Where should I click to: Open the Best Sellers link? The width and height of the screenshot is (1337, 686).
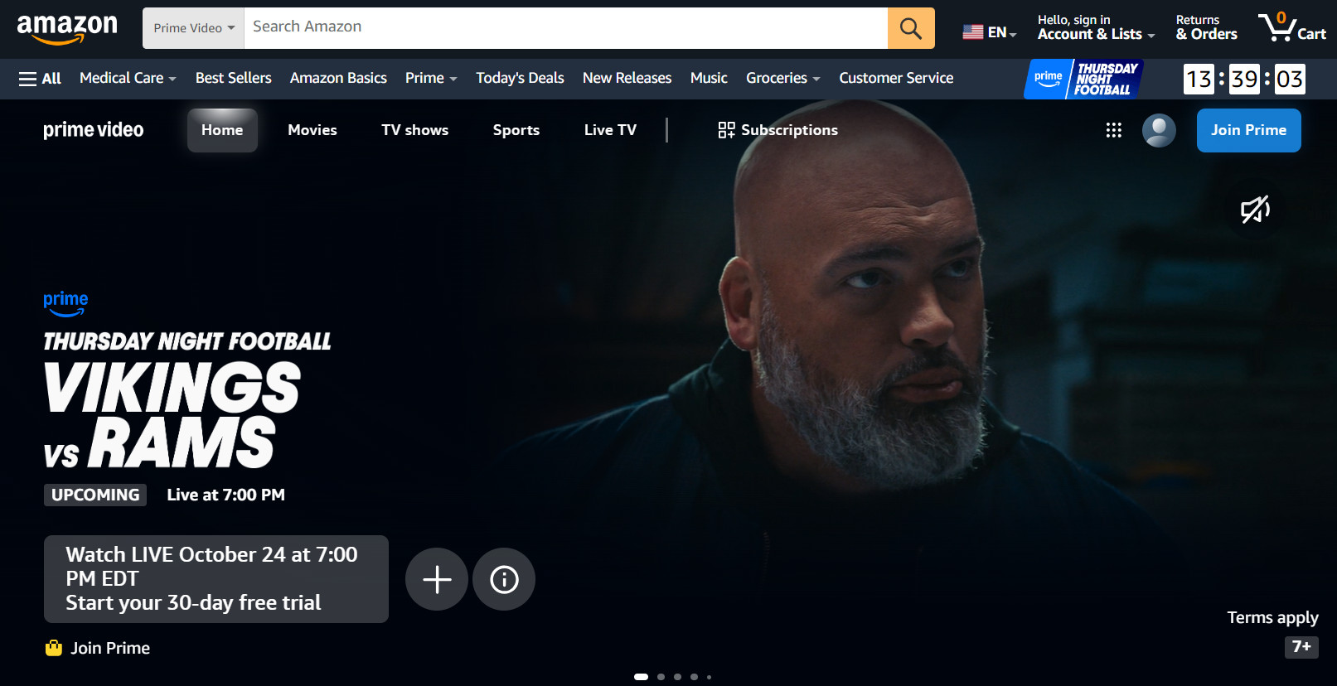(x=233, y=78)
